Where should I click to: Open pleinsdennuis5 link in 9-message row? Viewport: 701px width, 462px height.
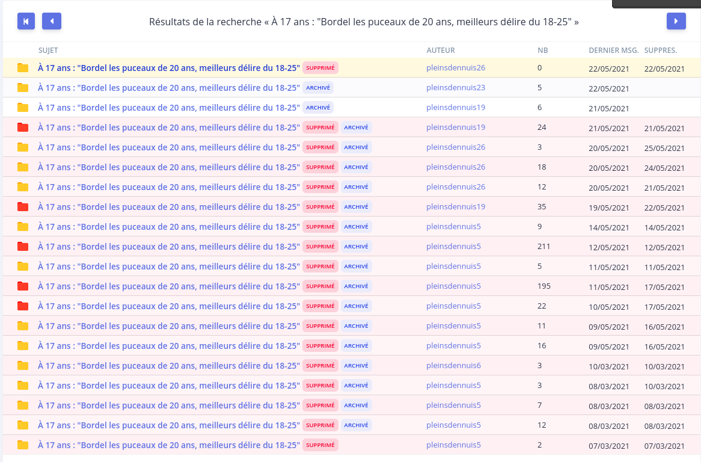click(453, 227)
